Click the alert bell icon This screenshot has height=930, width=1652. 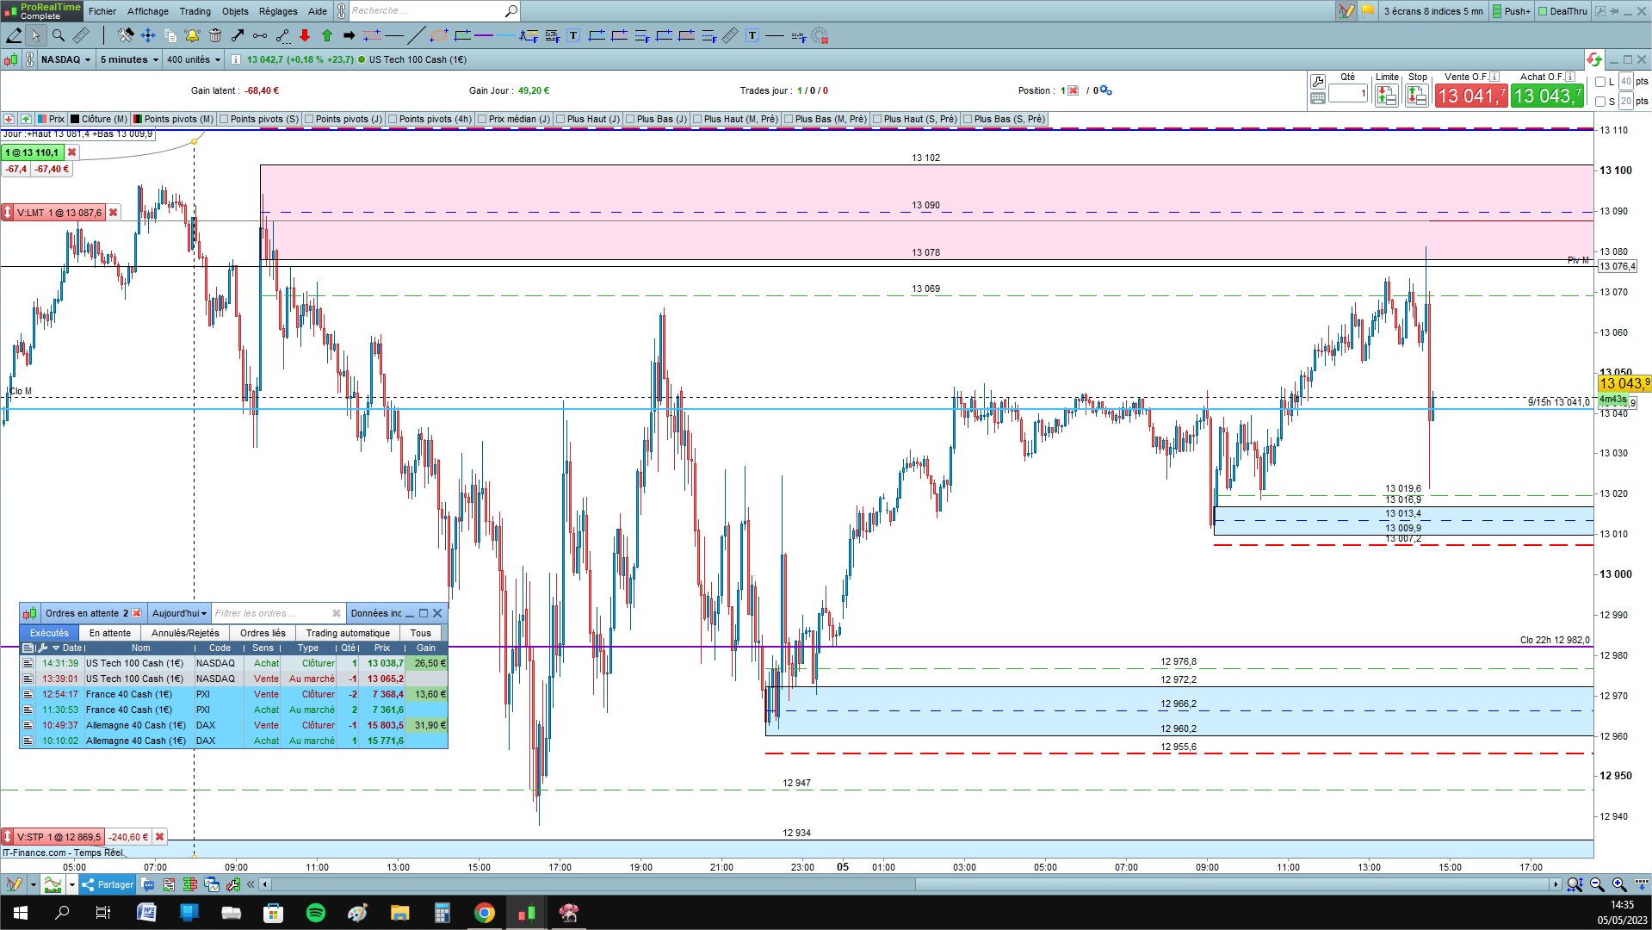192,35
